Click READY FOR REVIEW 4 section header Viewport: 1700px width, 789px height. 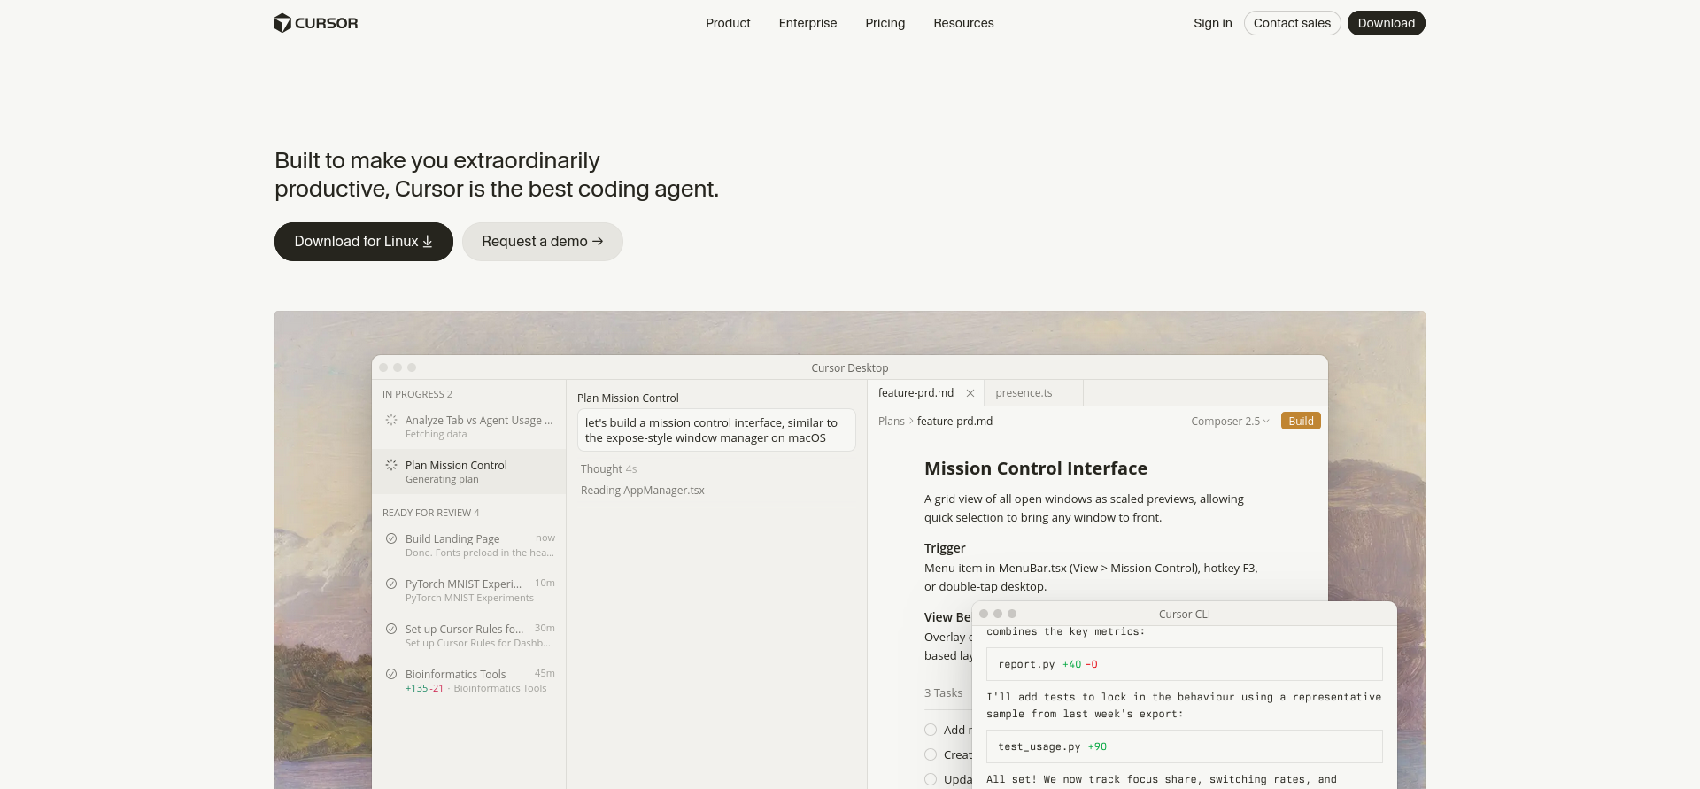430,514
